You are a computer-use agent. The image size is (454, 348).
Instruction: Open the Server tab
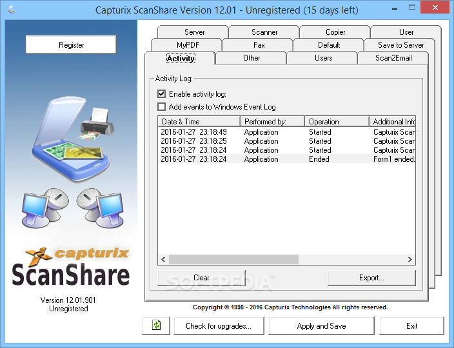point(194,32)
